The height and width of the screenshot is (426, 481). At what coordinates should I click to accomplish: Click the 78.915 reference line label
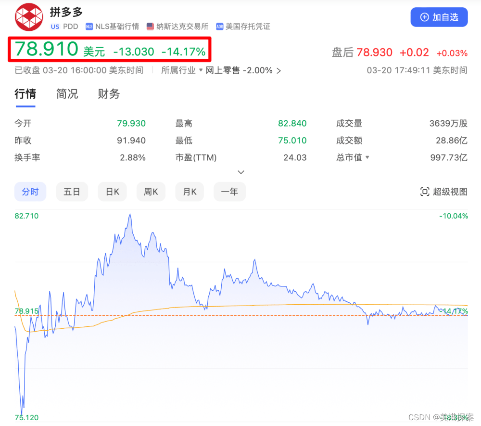[x=26, y=311]
